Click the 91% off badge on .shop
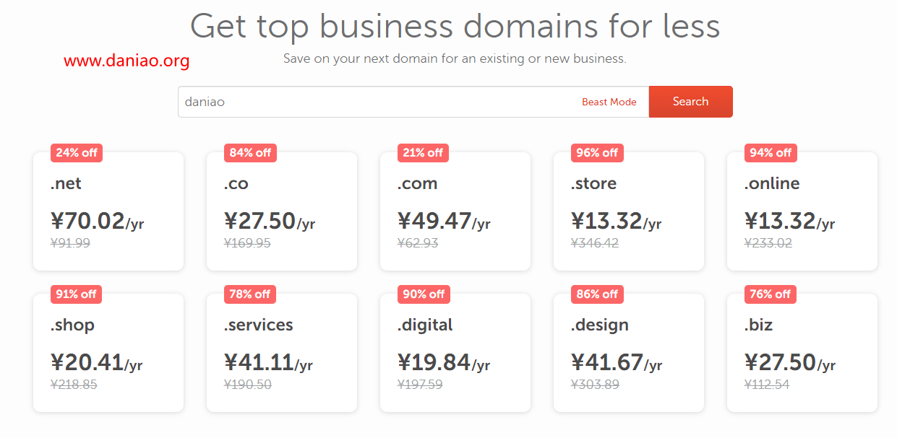Screen dimensions: 897x438 point(76,294)
